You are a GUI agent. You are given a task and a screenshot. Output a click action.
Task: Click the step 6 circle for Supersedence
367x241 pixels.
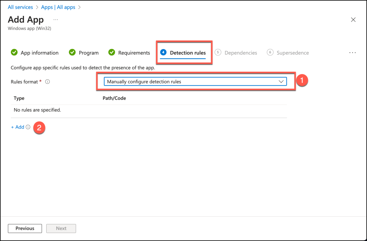270,53
